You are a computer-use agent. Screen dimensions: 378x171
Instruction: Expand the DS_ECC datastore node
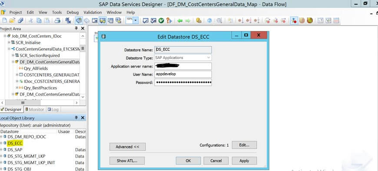pos(1,143)
